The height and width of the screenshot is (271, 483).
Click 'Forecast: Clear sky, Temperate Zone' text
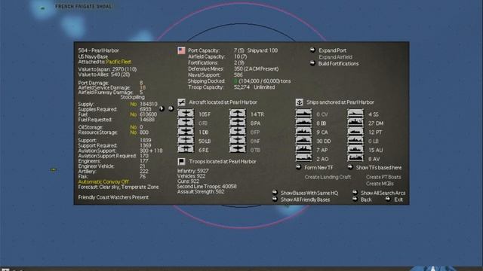(x=118, y=187)
